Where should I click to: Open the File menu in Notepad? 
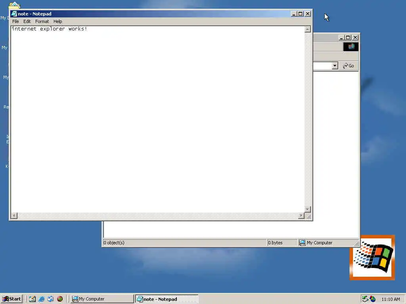coord(15,21)
